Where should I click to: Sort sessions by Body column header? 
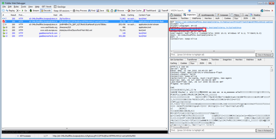coord(124,15)
